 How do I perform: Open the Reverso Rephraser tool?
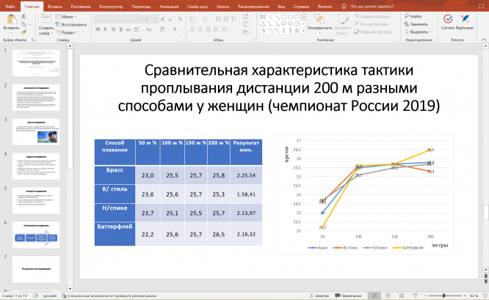point(465,22)
